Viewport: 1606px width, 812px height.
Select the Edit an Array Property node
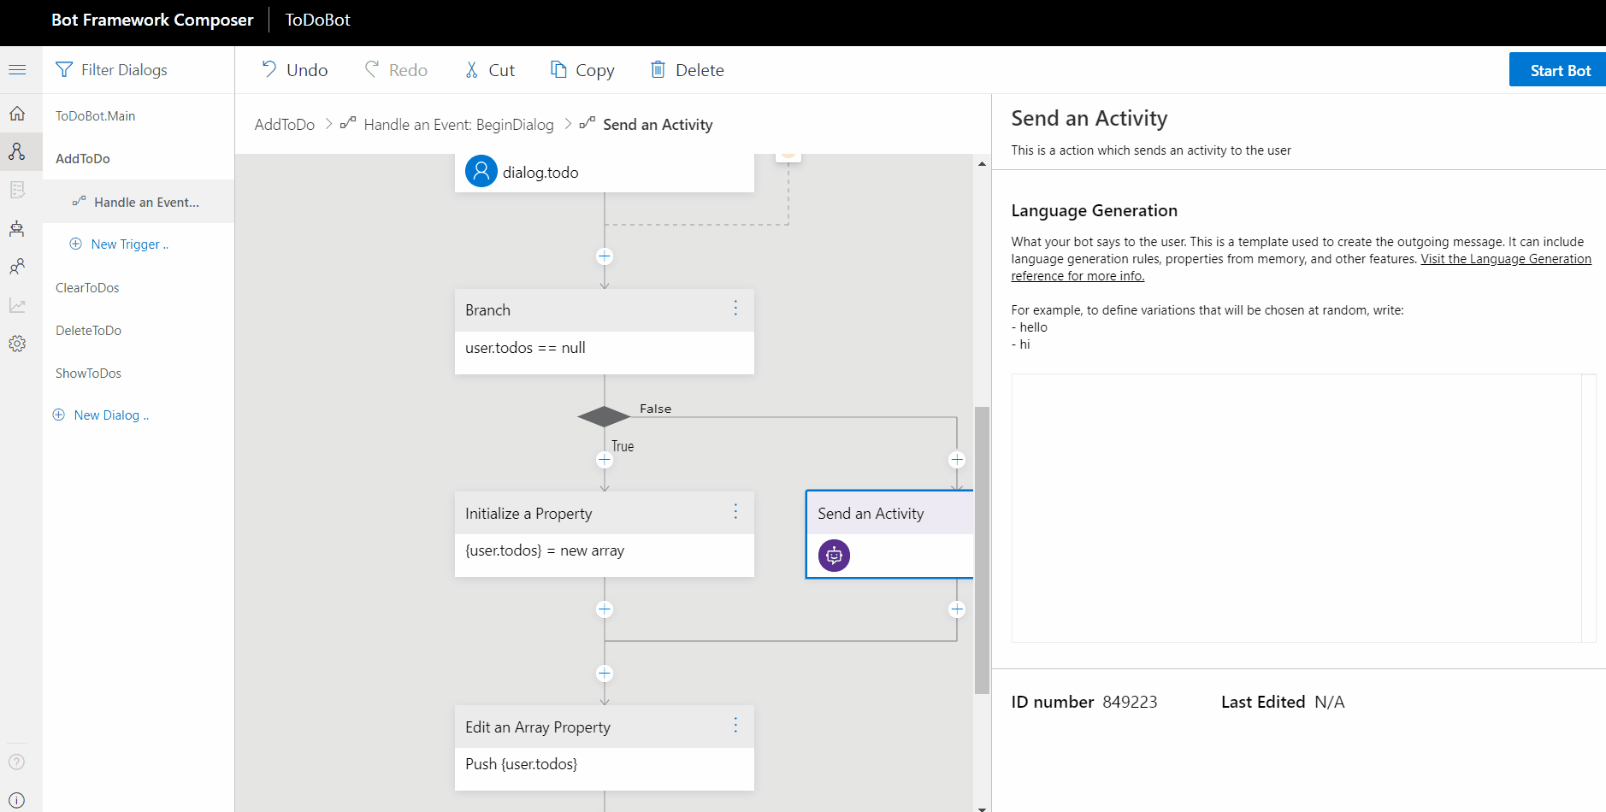(605, 748)
